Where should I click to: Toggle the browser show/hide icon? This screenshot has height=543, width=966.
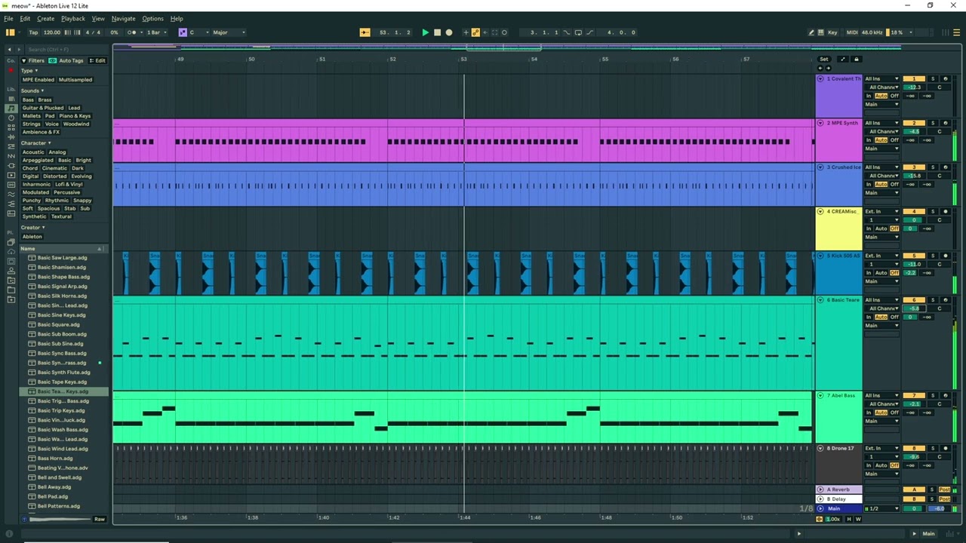tap(10, 32)
